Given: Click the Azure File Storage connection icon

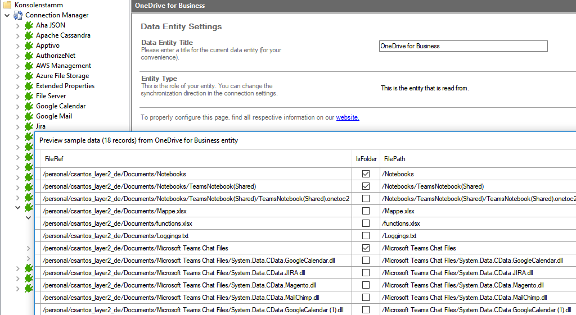Looking at the screenshot, I should (x=29, y=76).
